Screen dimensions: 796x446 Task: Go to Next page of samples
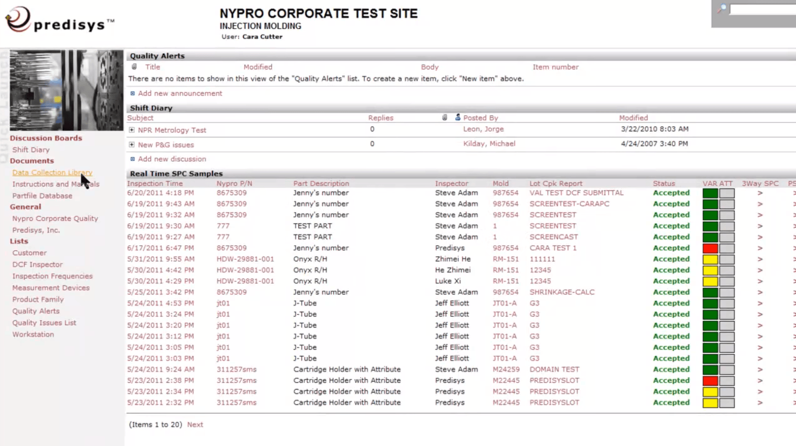pyautogui.click(x=195, y=424)
